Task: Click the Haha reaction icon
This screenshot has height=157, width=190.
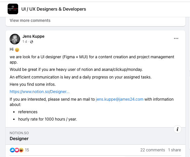Action: click(x=21, y=150)
